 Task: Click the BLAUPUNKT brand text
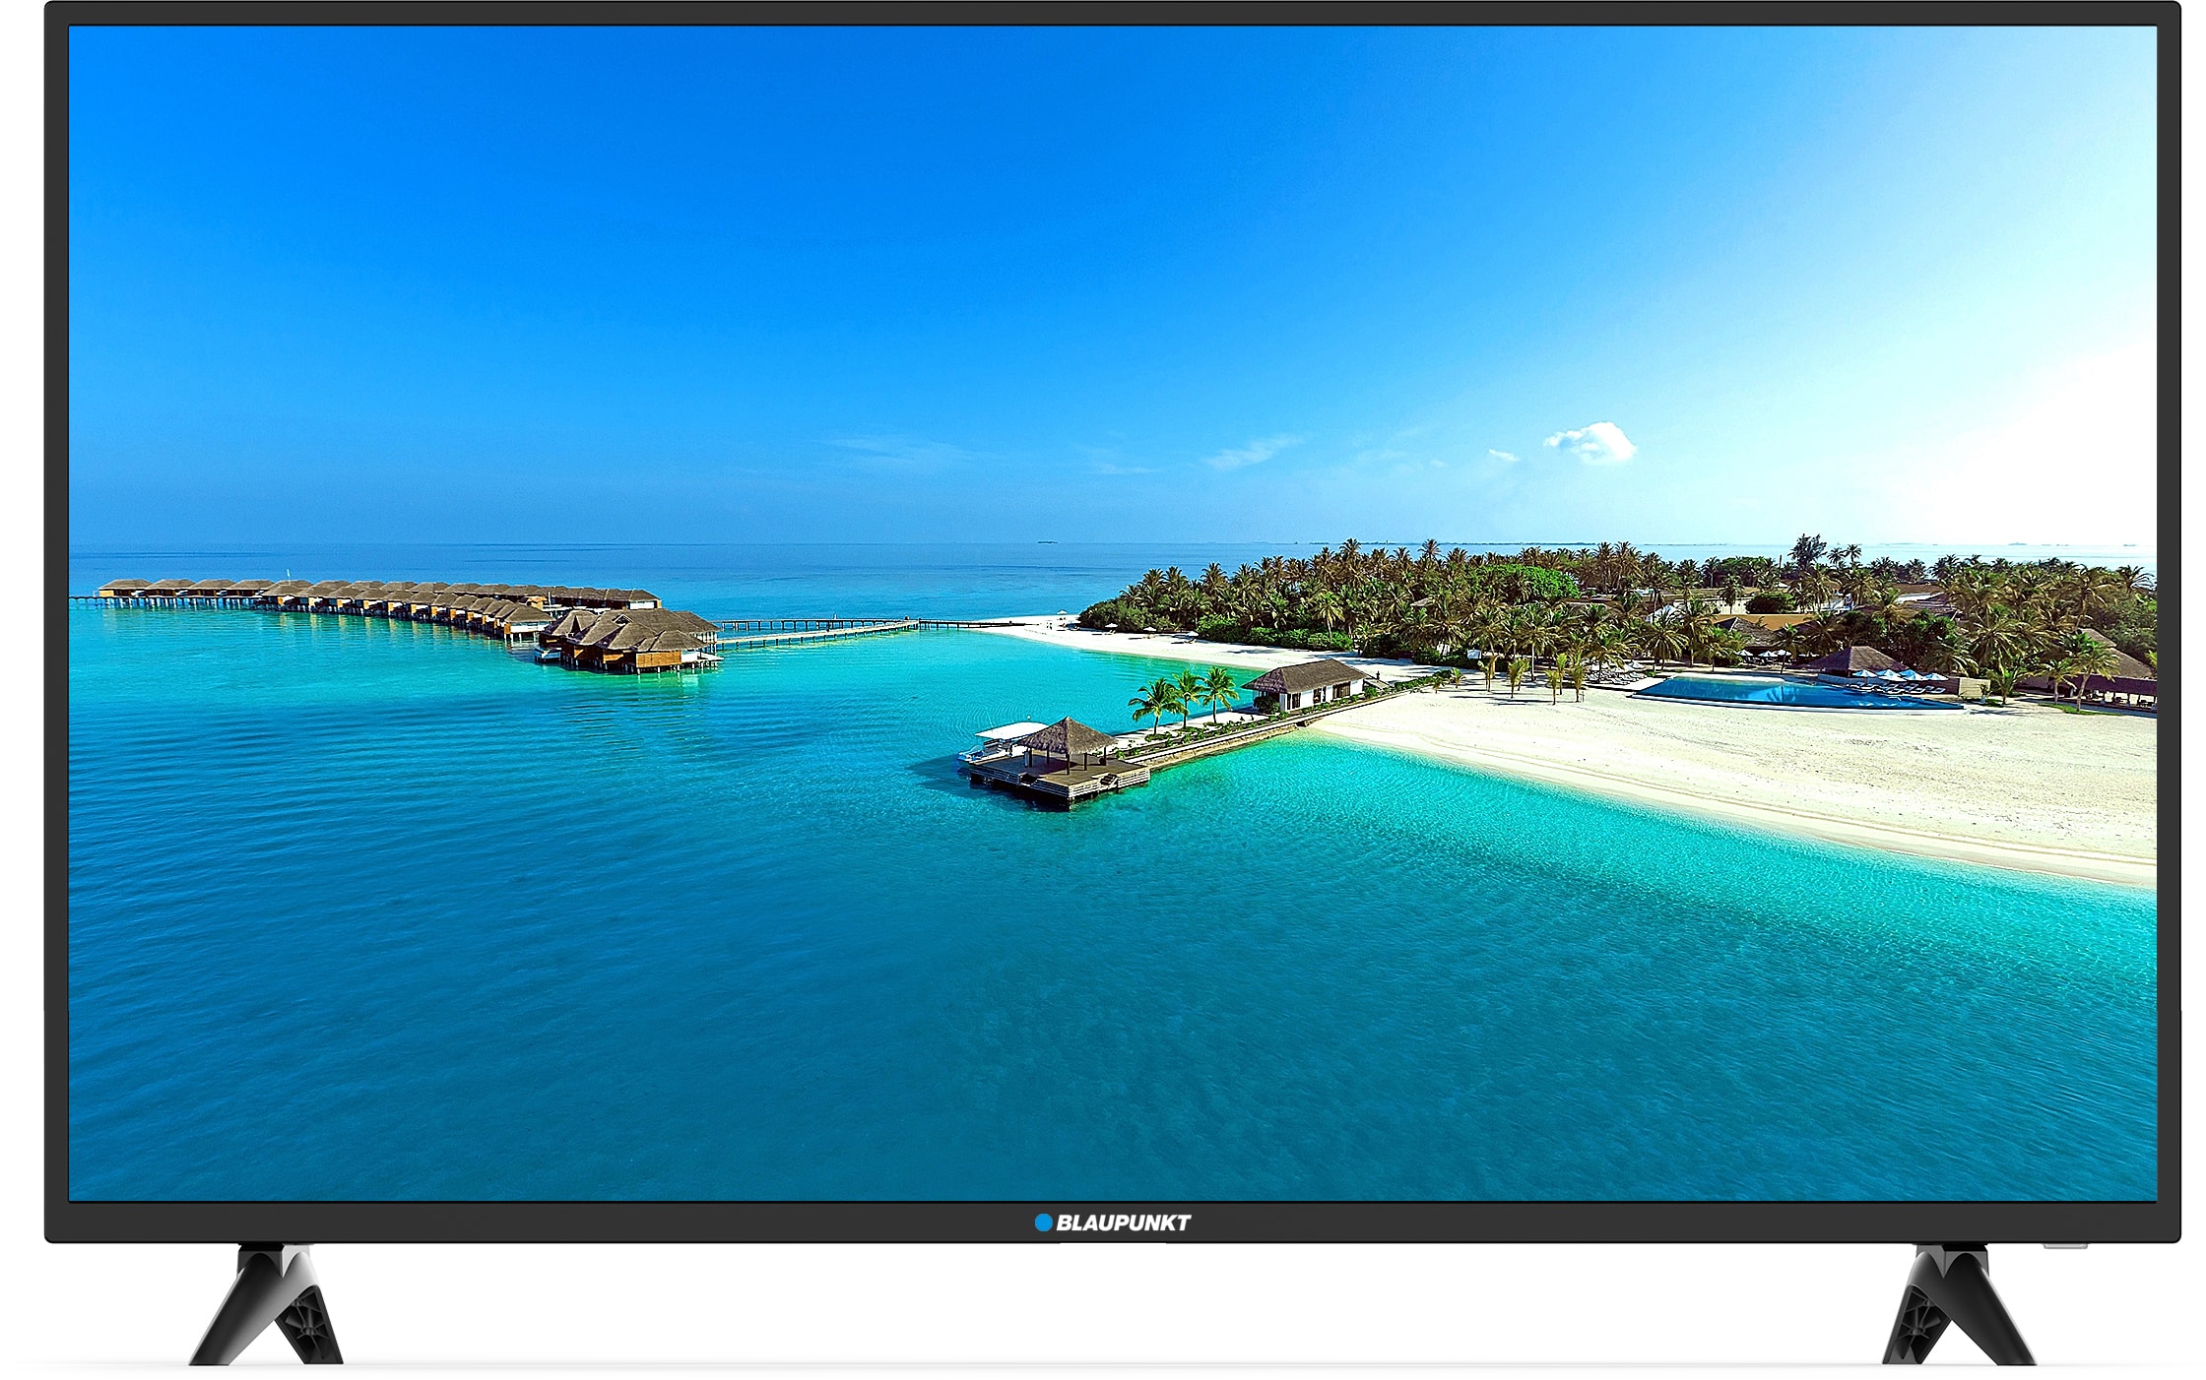1123,1223
